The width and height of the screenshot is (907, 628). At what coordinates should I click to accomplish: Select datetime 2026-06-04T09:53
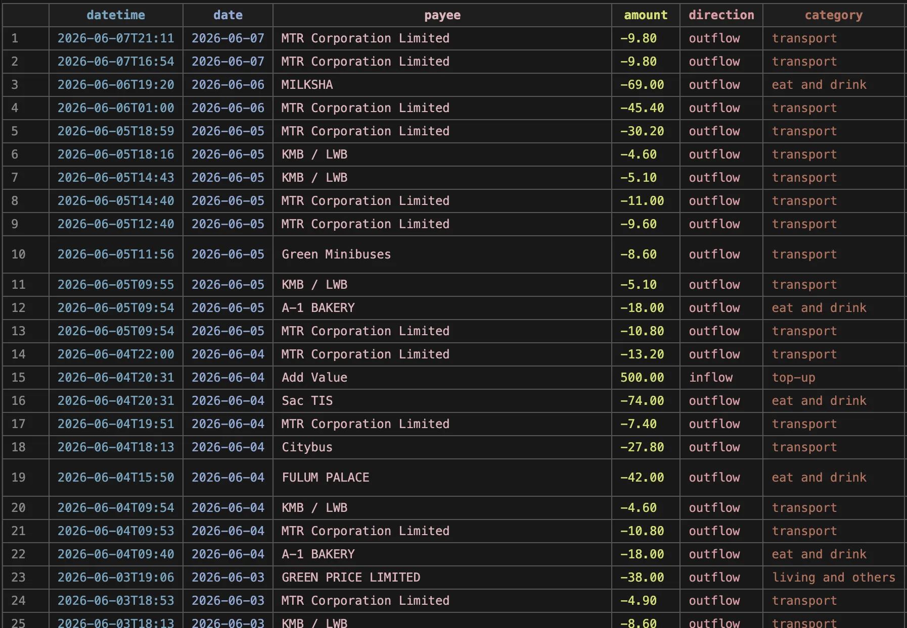[116, 531]
